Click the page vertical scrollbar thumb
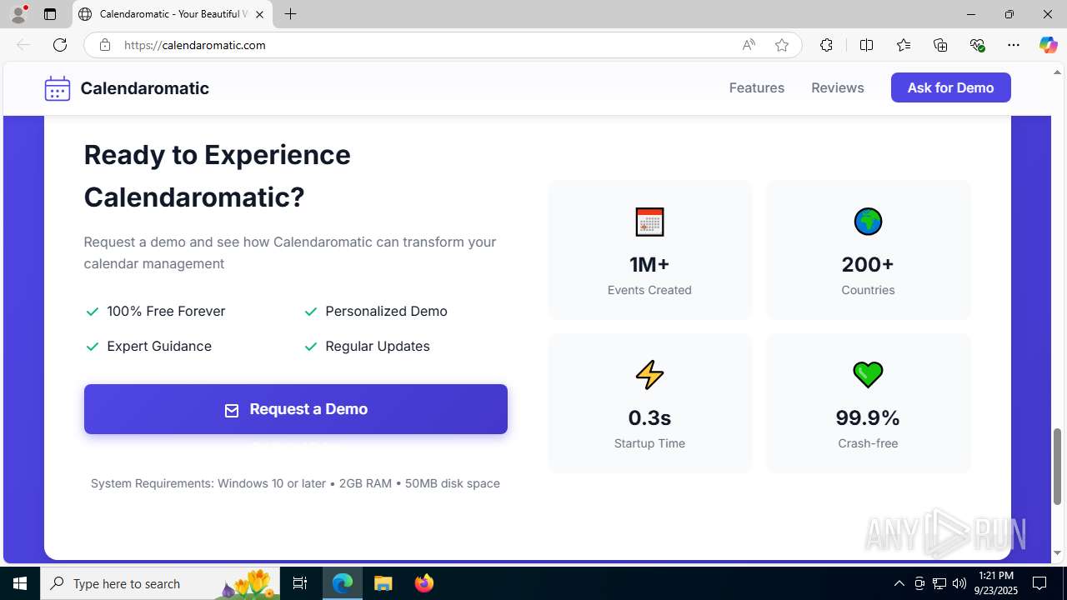 point(1058,466)
